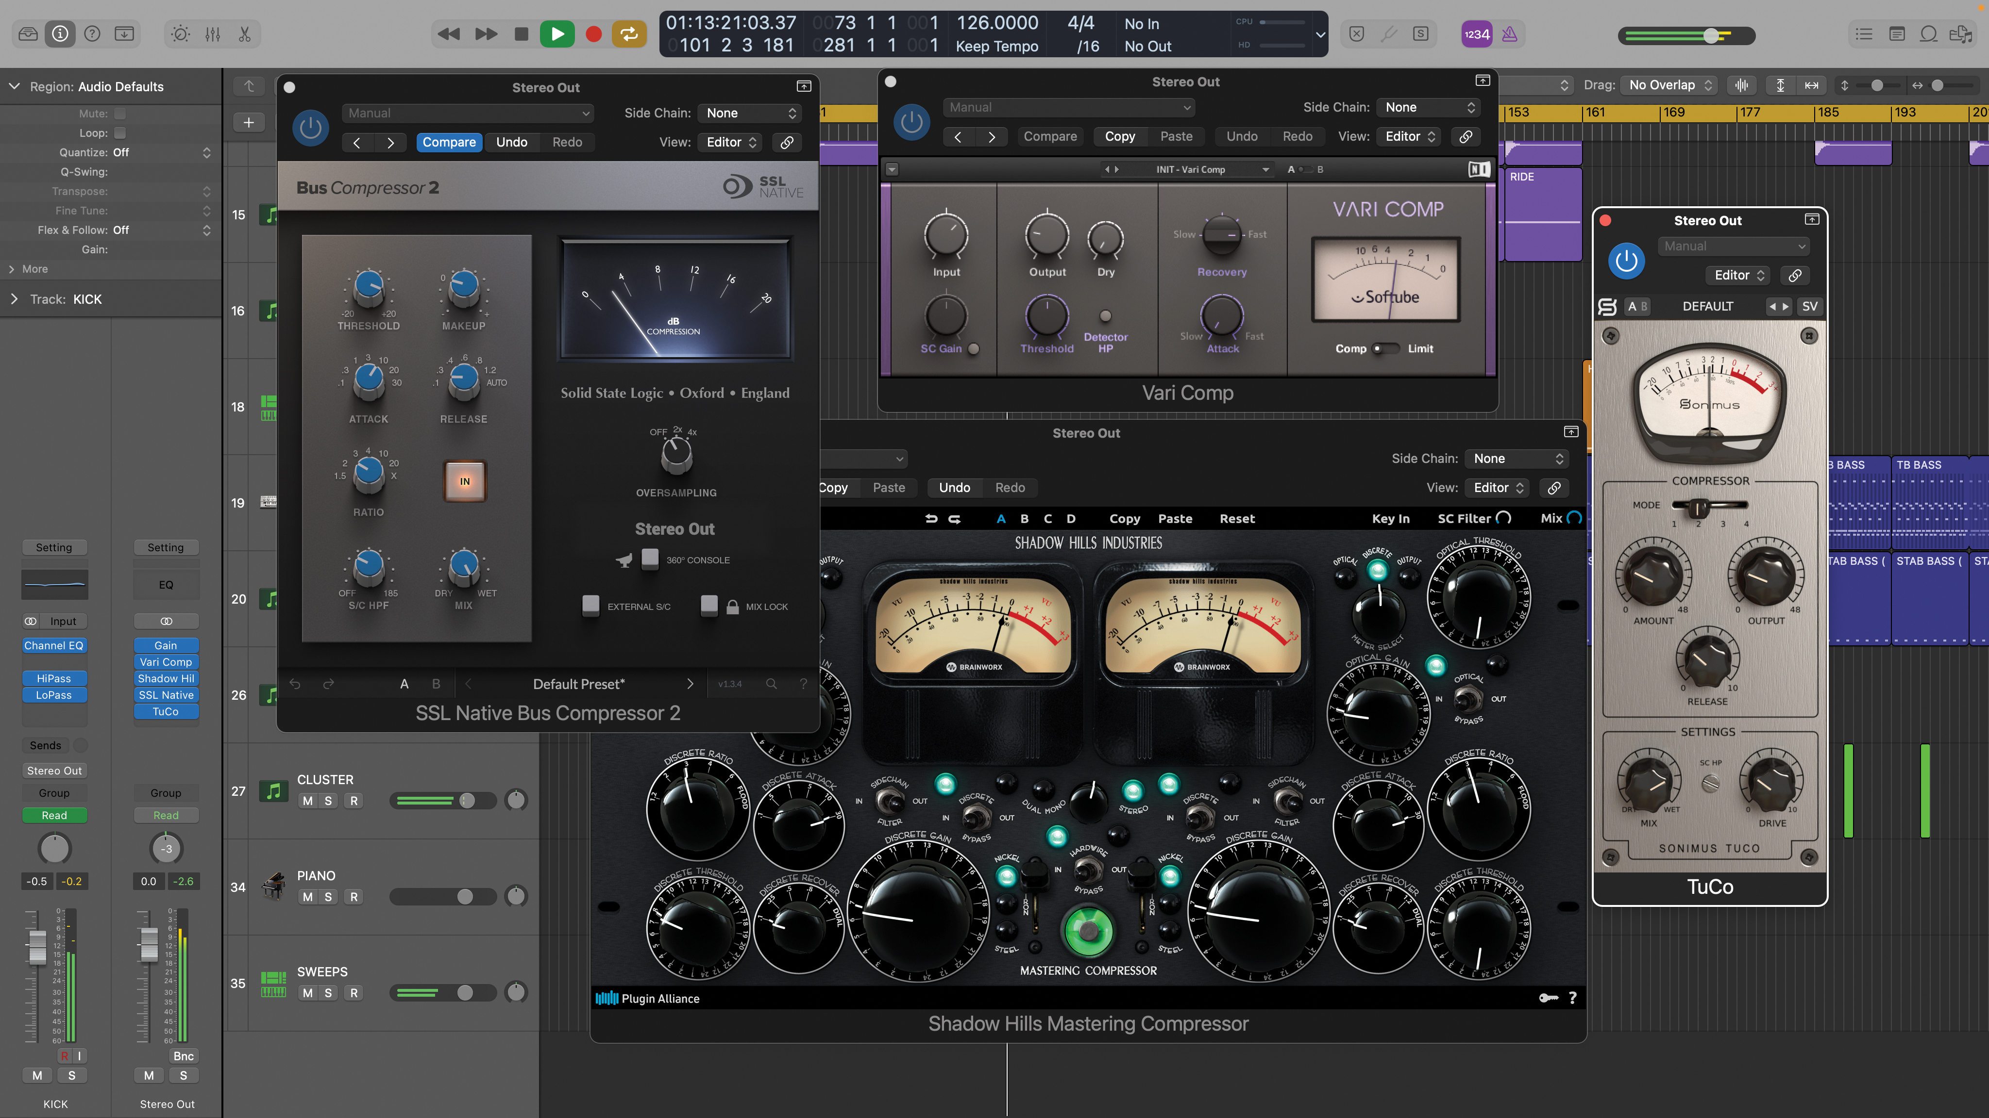
Task: Expand the Track KICK disclosure triangle
Action: tap(14, 298)
